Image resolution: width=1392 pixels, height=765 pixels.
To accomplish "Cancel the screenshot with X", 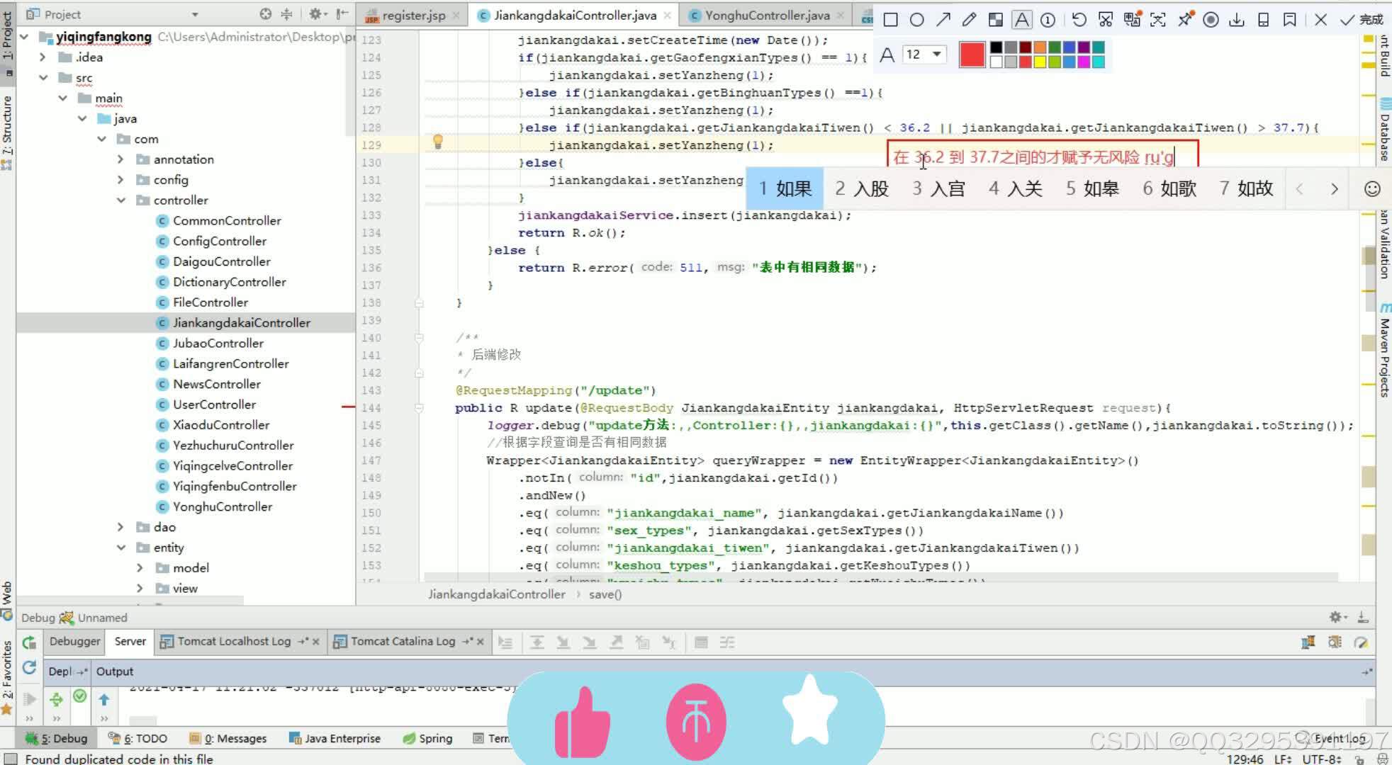I will [1320, 20].
